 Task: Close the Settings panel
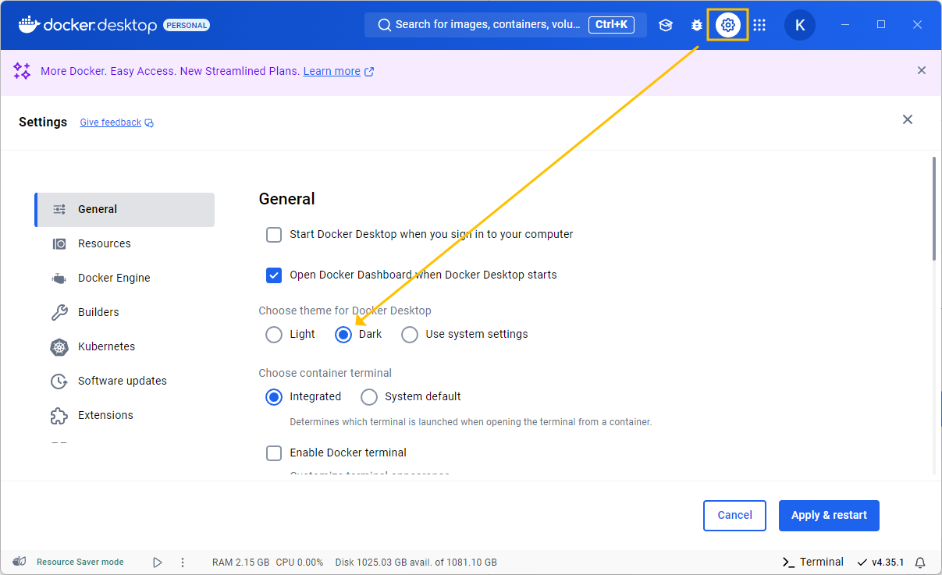[908, 119]
